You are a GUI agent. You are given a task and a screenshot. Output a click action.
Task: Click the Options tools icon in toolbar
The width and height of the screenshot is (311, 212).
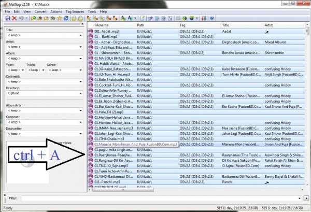click(x=204, y=18)
